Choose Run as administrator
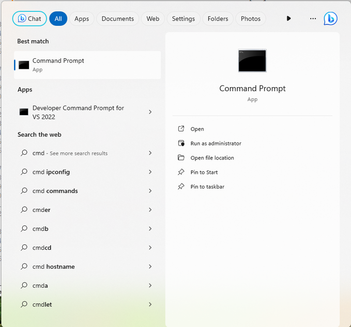 216,143
